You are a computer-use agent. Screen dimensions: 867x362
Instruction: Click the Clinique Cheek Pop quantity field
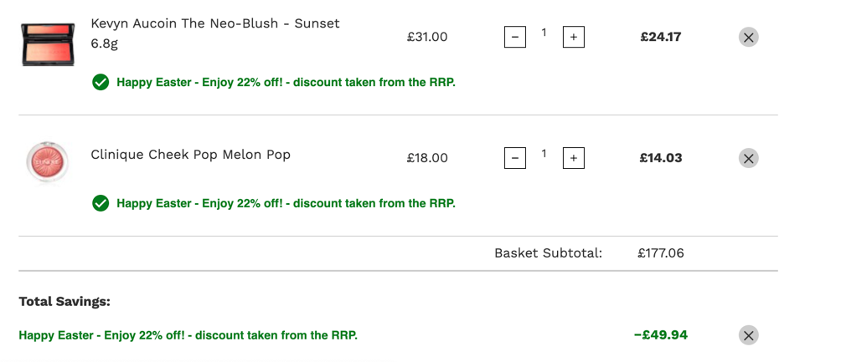tap(544, 154)
